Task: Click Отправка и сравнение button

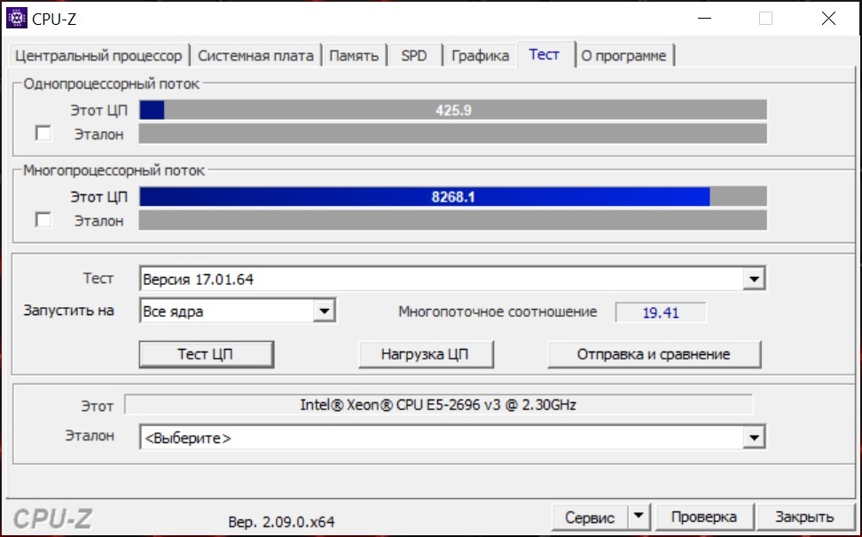Action: point(654,354)
